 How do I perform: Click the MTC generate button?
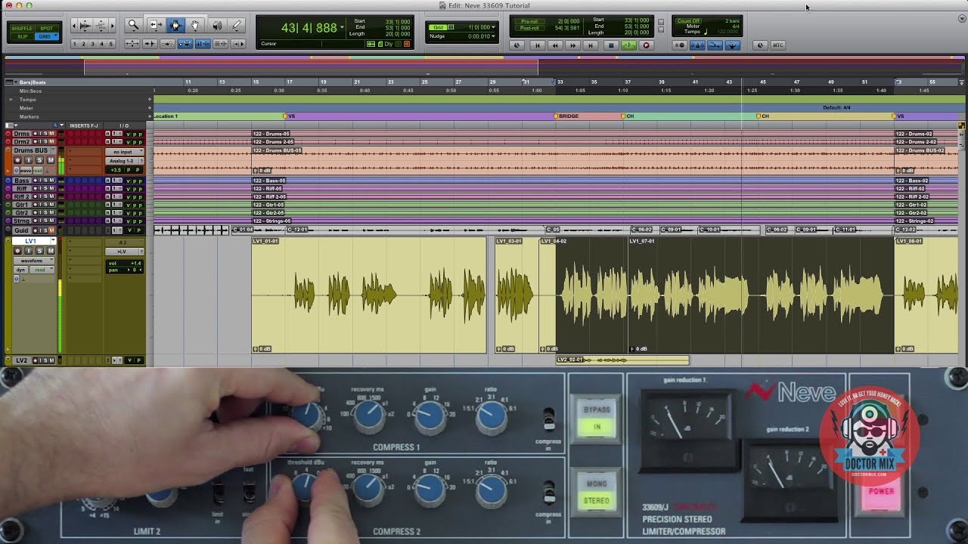coord(778,45)
